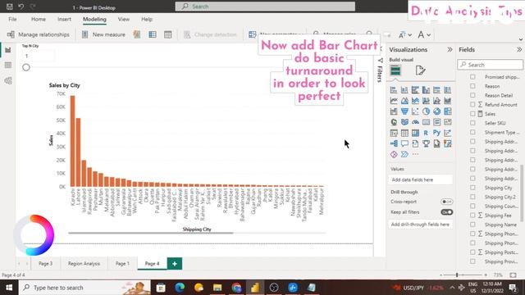Click New table icon in ribbon
This screenshot has width=525, height=295.
[x=167, y=34]
